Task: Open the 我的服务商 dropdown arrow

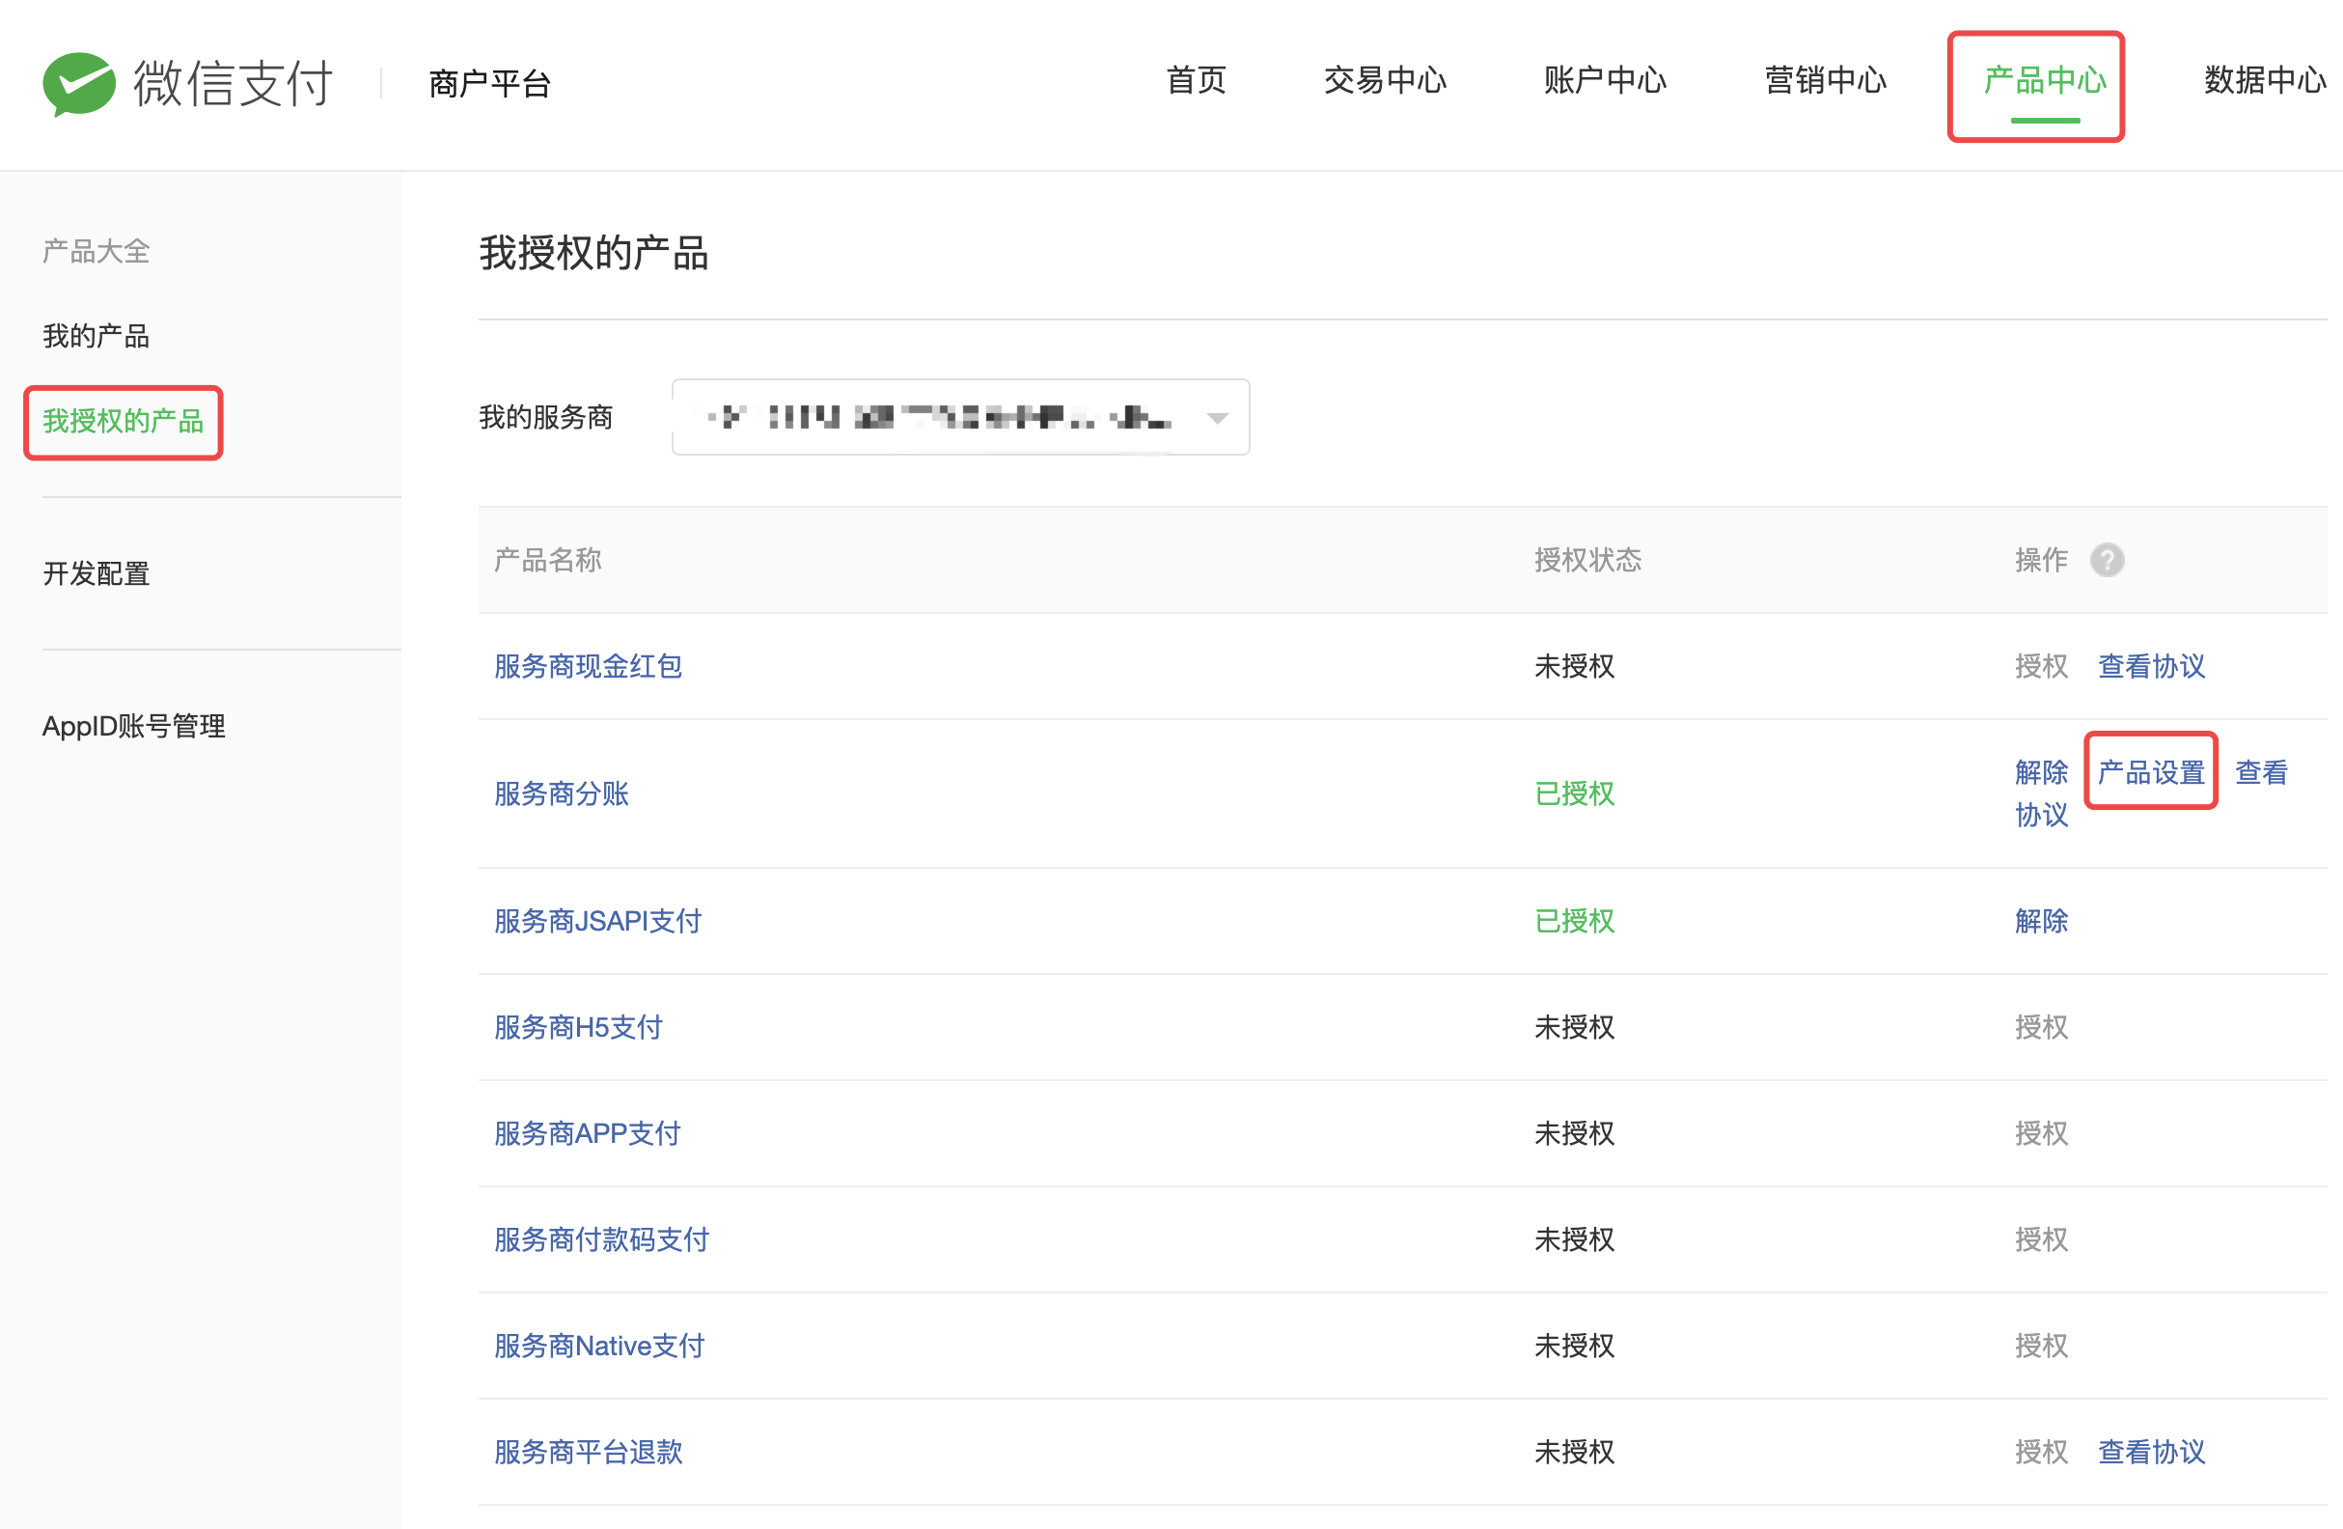Action: (x=1217, y=418)
